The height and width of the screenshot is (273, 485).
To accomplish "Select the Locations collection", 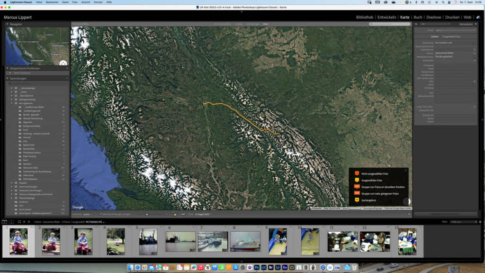I will (x=23, y=202).
